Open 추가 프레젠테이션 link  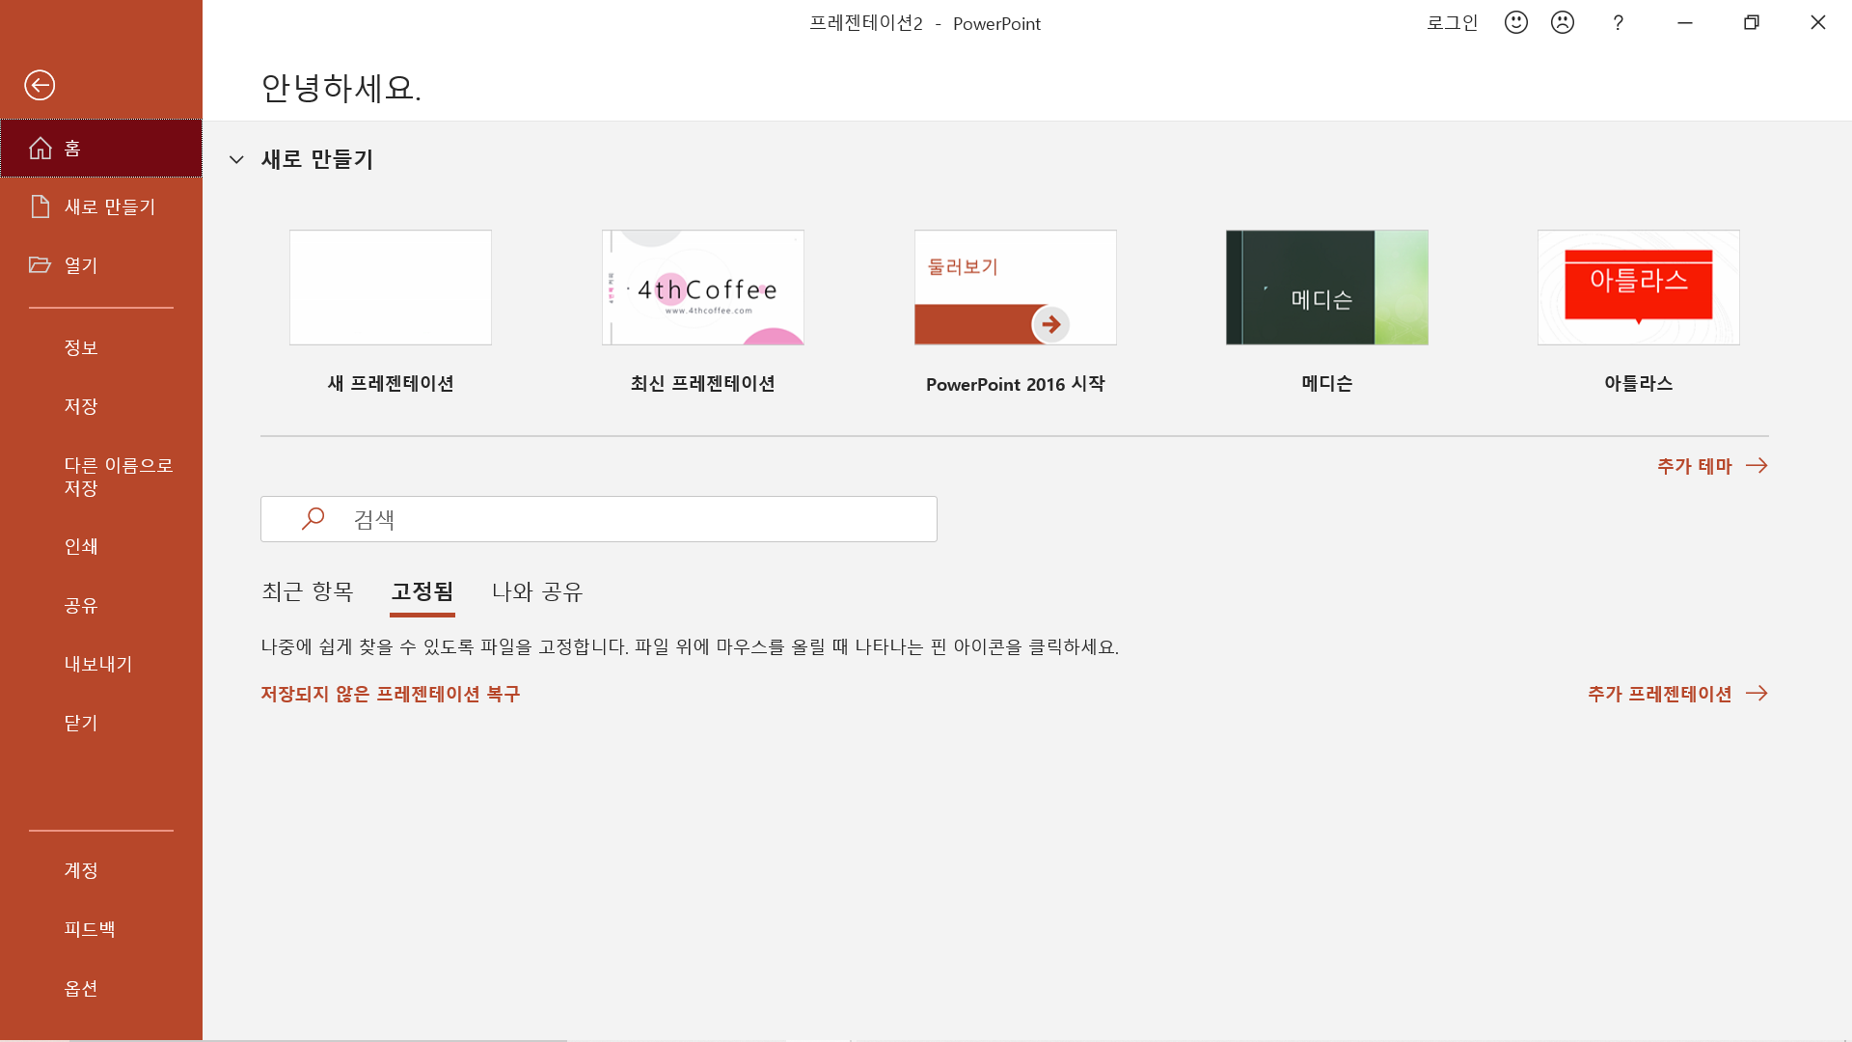pos(1676,694)
